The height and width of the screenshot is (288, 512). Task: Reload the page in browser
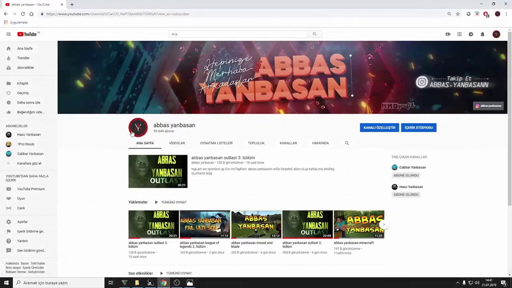[x=23, y=14]
